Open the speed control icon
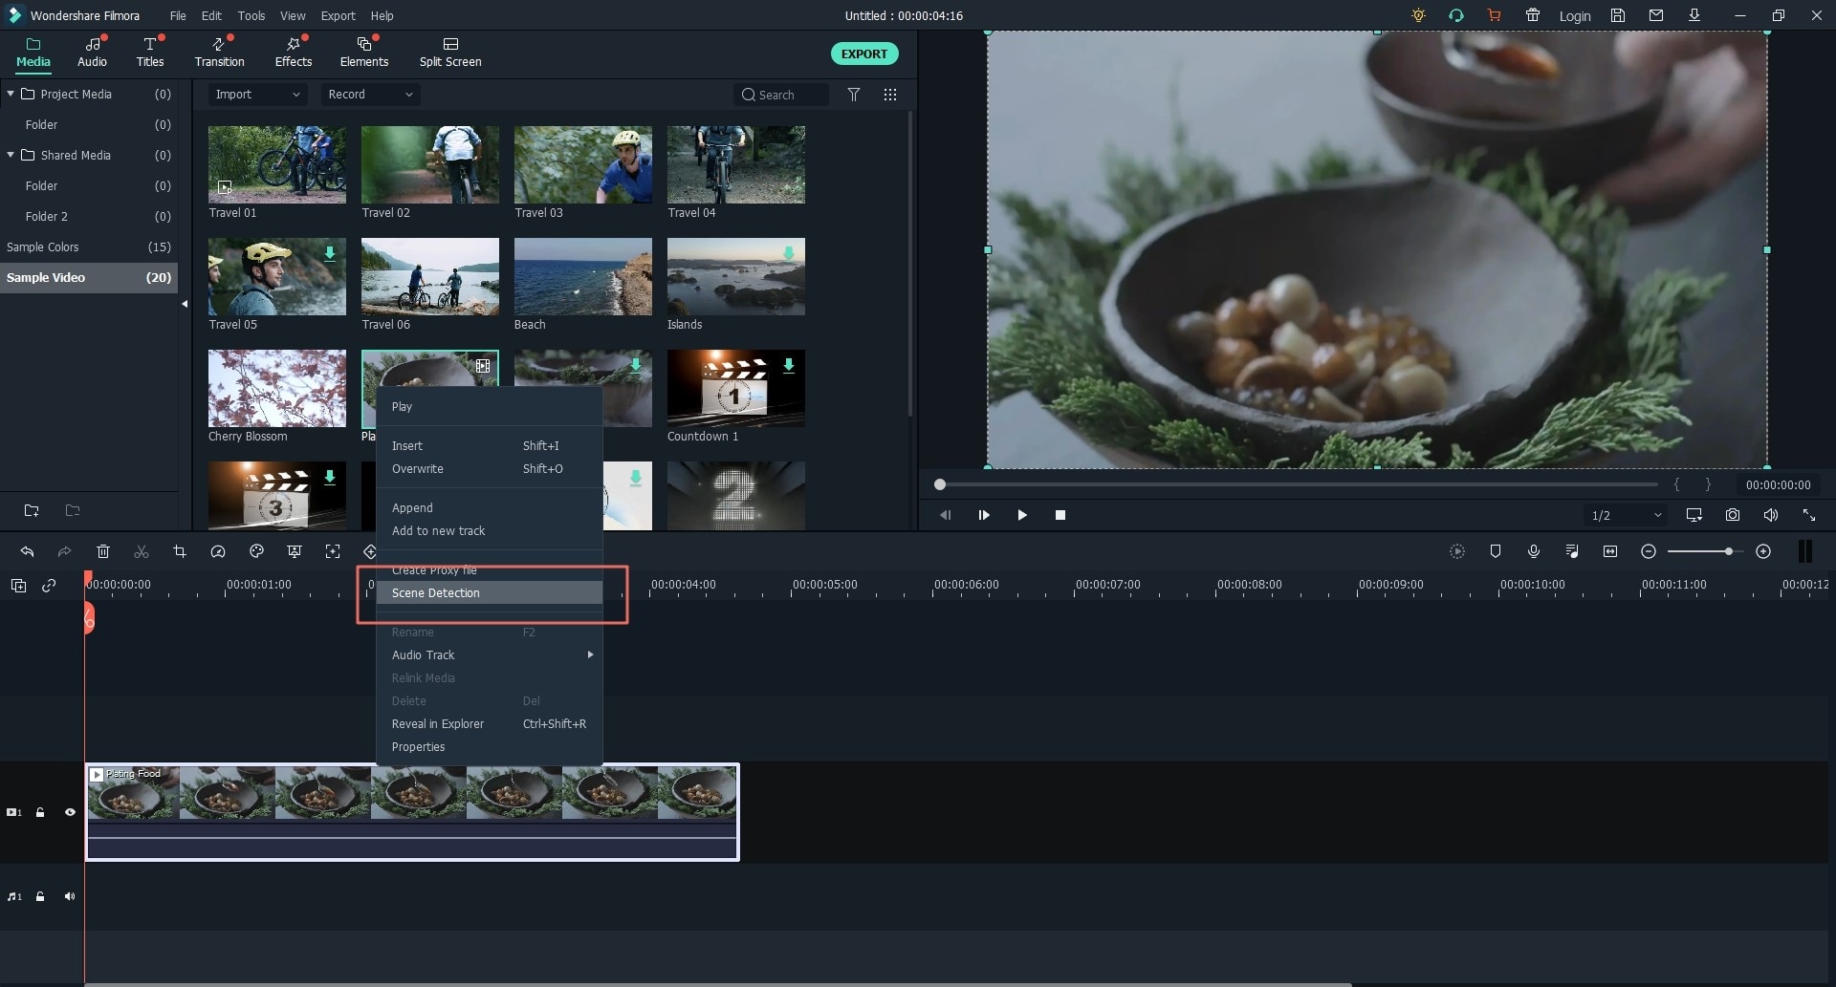 pos(218,551)
